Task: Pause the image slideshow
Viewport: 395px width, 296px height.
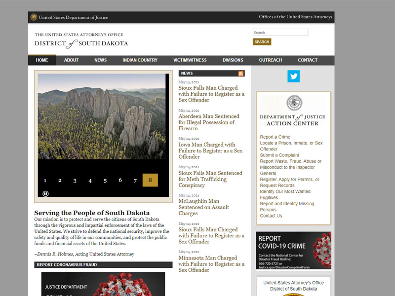Action: [45, 193]
